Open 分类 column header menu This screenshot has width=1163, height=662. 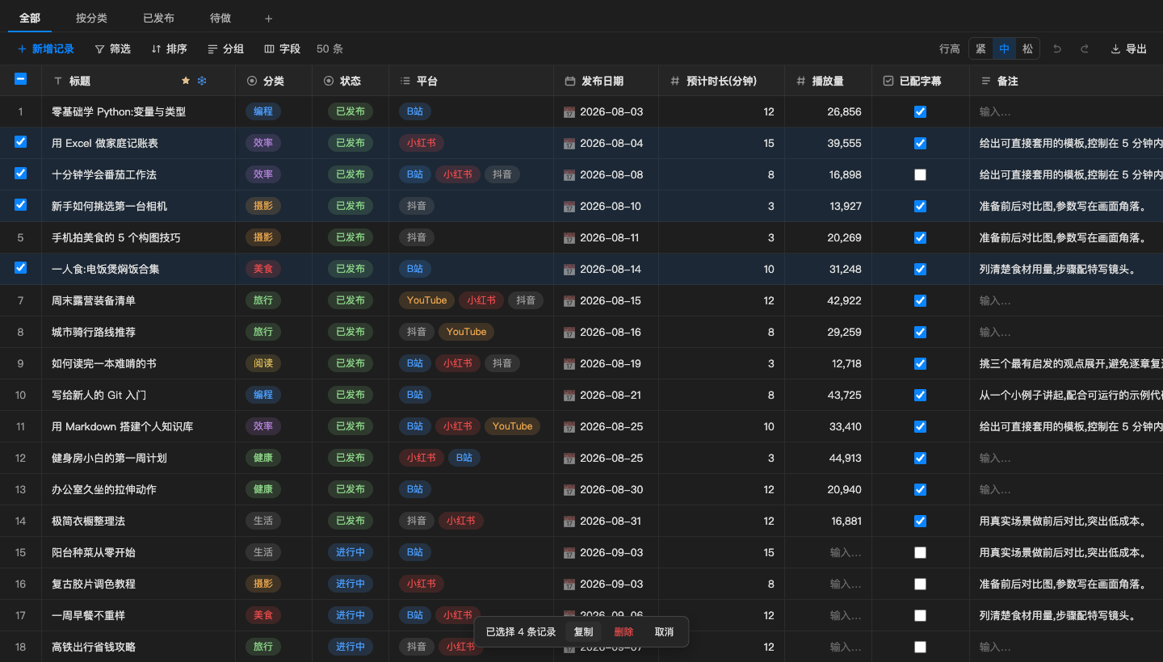[274, 81]
